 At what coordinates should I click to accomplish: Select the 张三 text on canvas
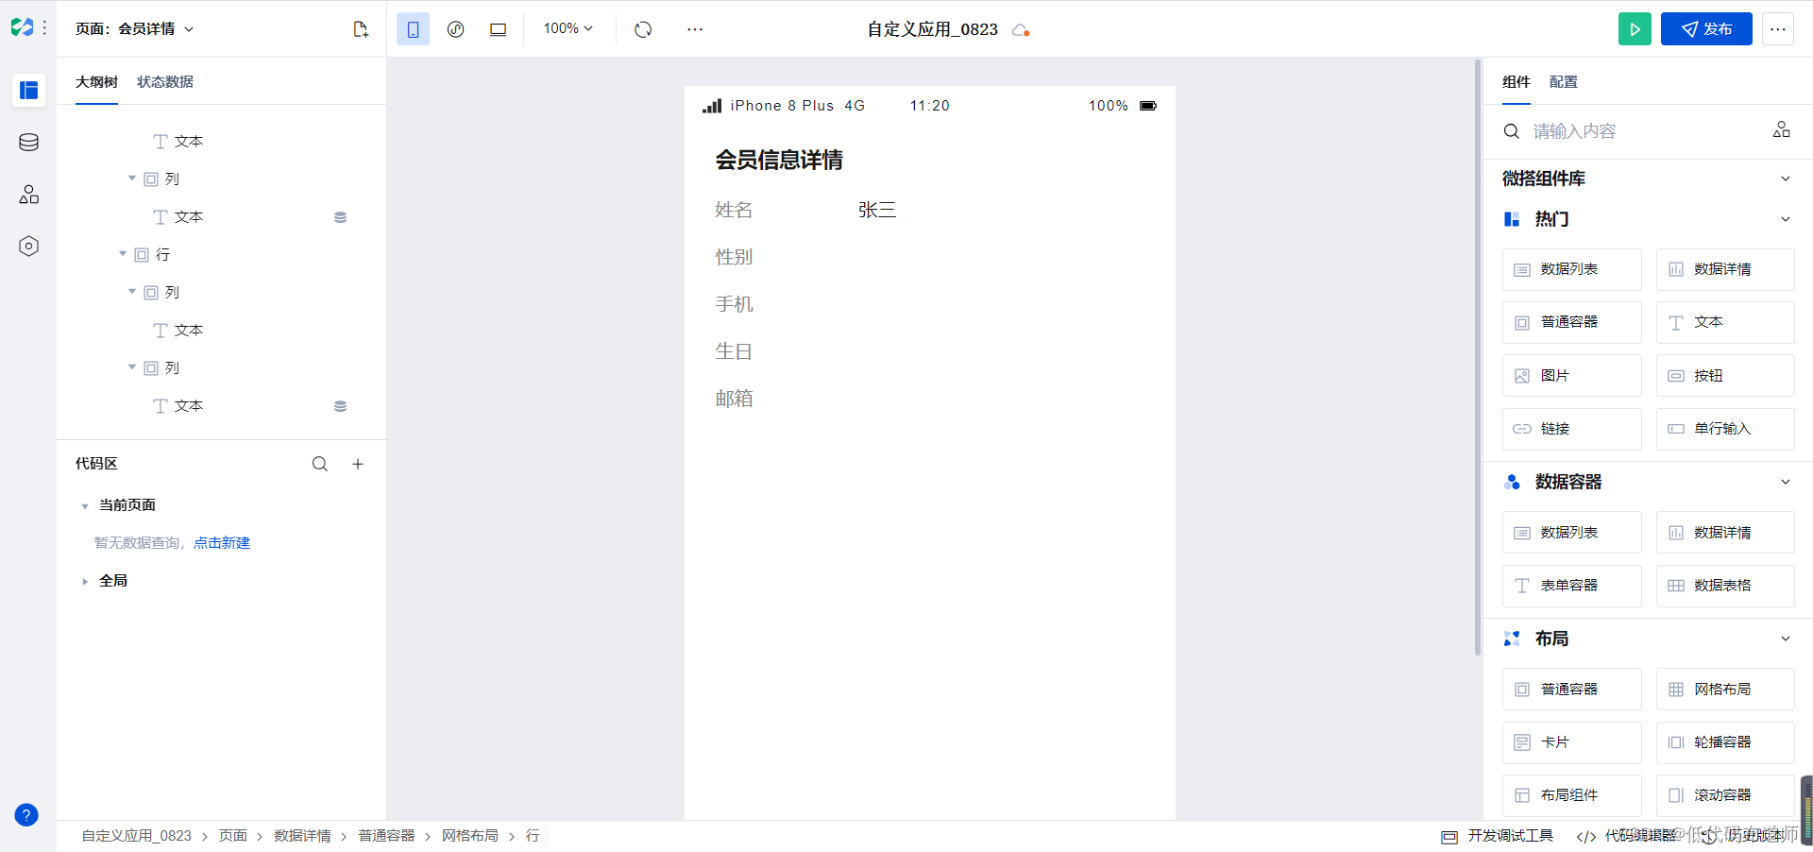(x=877, y=210)
